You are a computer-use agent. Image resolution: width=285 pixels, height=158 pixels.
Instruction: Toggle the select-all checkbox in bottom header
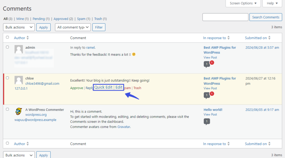(7, 143)
